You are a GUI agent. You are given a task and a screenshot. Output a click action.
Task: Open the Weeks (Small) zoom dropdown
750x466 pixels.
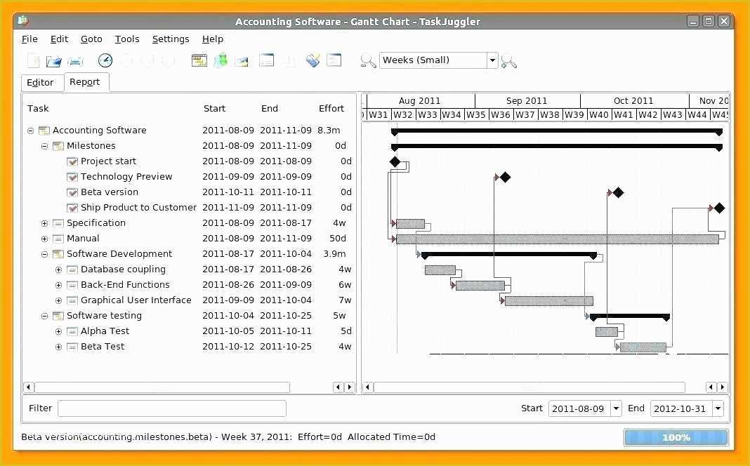click(492, 60)
